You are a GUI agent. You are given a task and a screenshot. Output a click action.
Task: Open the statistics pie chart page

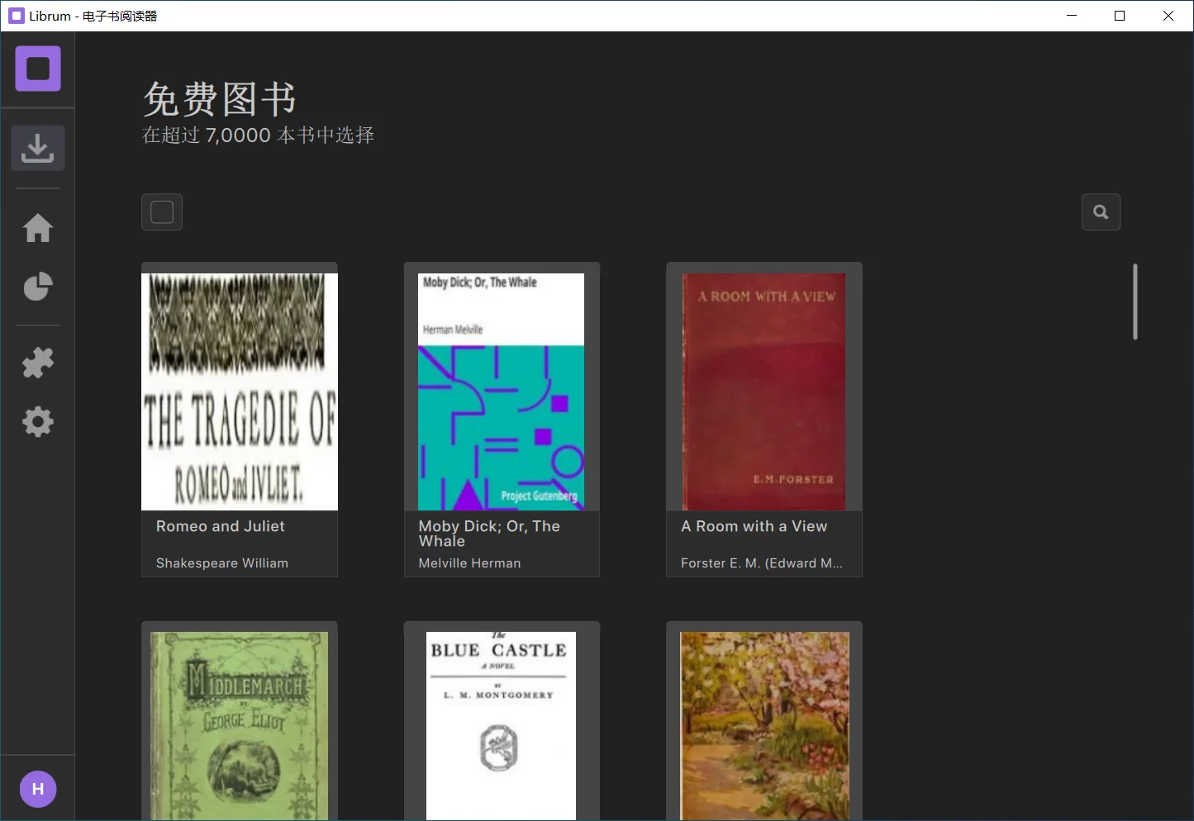[38, 287]
